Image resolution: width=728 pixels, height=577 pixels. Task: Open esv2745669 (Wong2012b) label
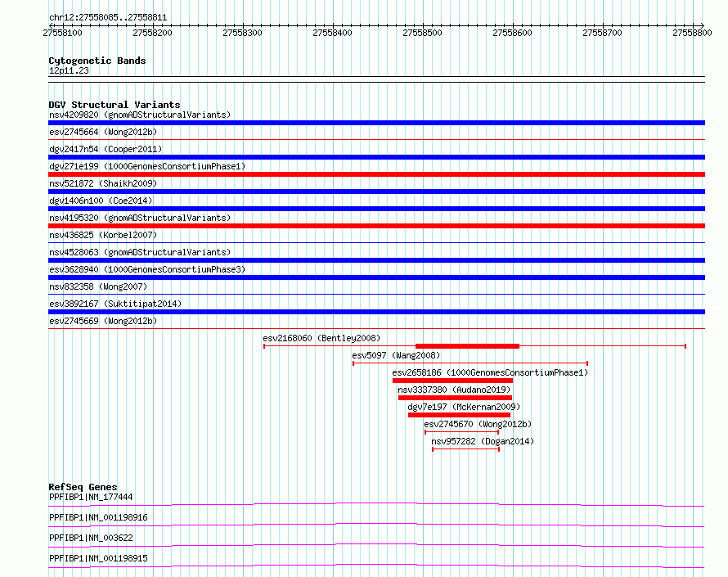click(x=103, y=321)
